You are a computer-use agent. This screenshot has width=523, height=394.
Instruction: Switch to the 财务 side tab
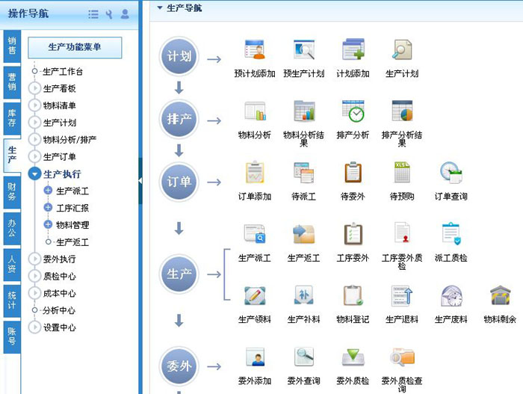[x=11, y=191]
